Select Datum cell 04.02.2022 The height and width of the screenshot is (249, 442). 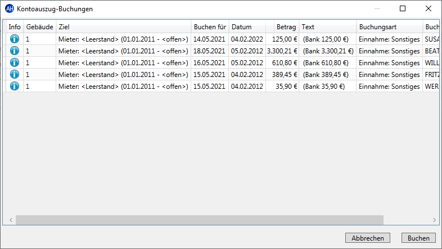click(247, 39)
